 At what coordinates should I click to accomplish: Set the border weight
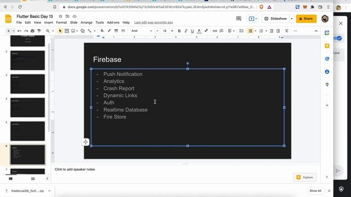click(116, 31)
